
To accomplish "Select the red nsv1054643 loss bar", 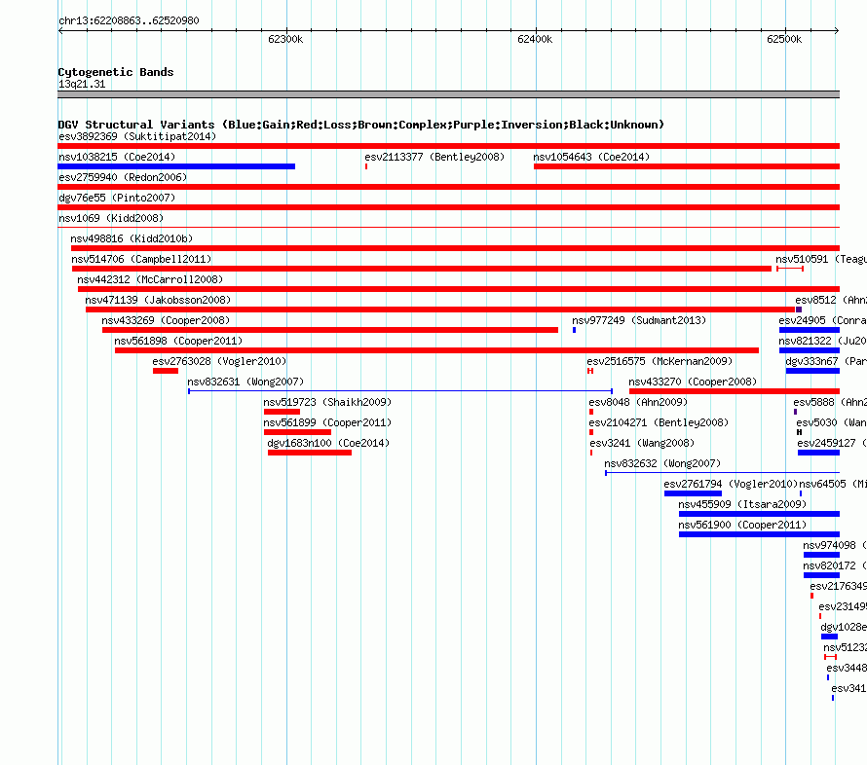I will pyautogui.click(x=687, y=166).
